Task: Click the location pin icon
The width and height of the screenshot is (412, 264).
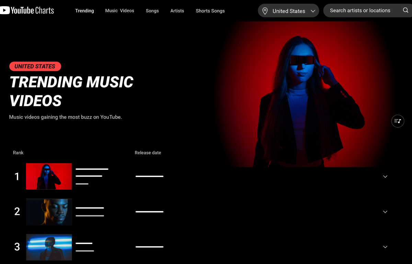Action: [265, 11]
